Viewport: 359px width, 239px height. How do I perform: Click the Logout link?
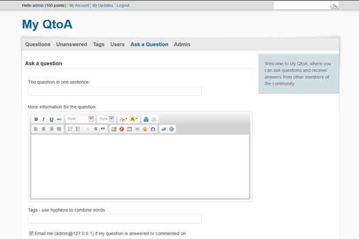[123, 5]
